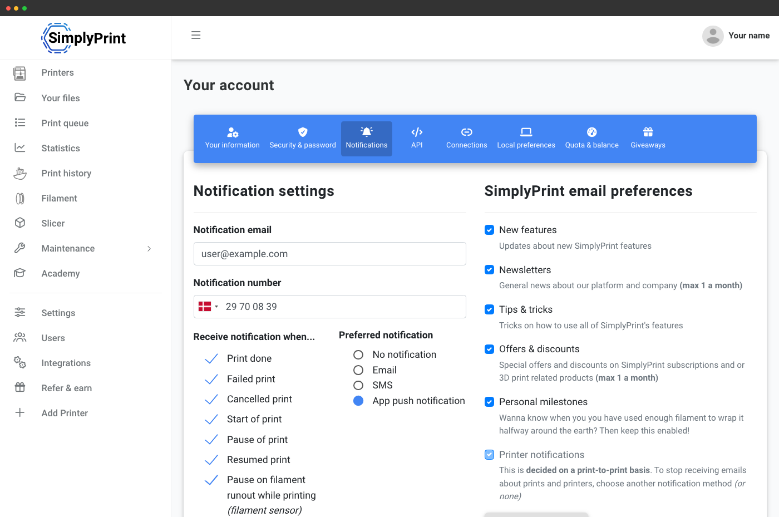Click the Your files folder icon
This screenshot has height=517, width=779.
20,97
